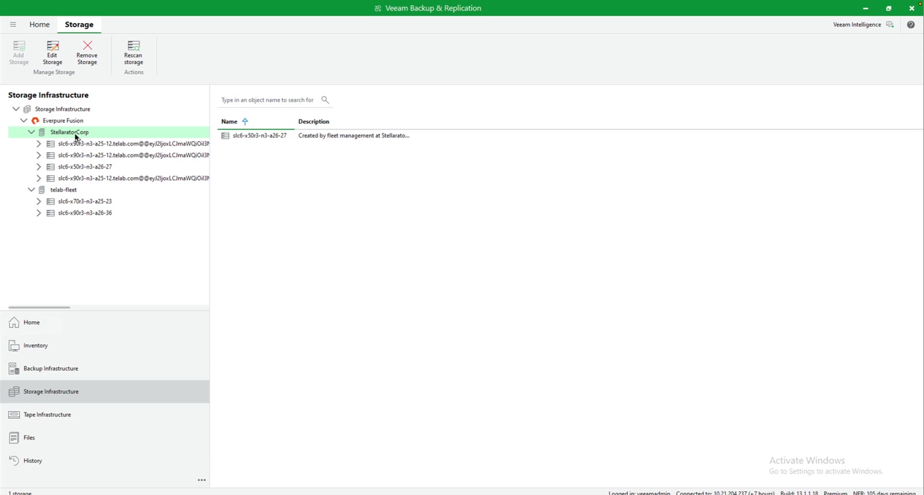Collapse the Everpure Fusion node
This screenshot has height=495, width=924.
click(x=24, y=121)
